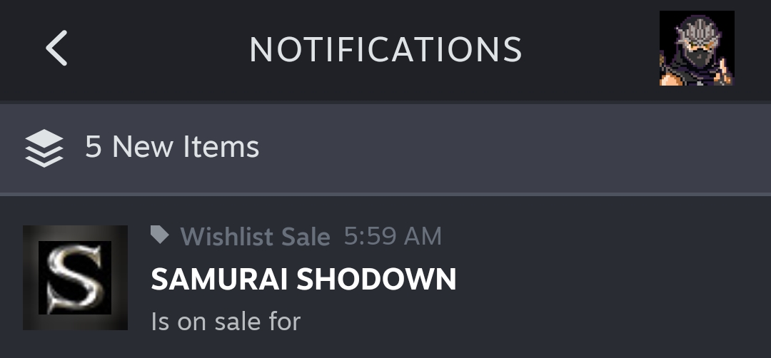Click the 5:59 AM timestamp
This screenshot has width=771, height=358.
393,236
